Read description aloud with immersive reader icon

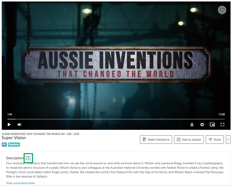click(28, 158)
